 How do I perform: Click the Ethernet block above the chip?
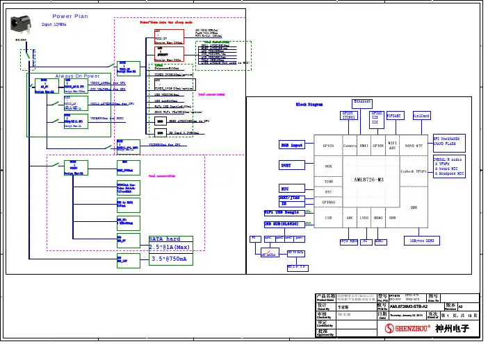tap(362, 102)
